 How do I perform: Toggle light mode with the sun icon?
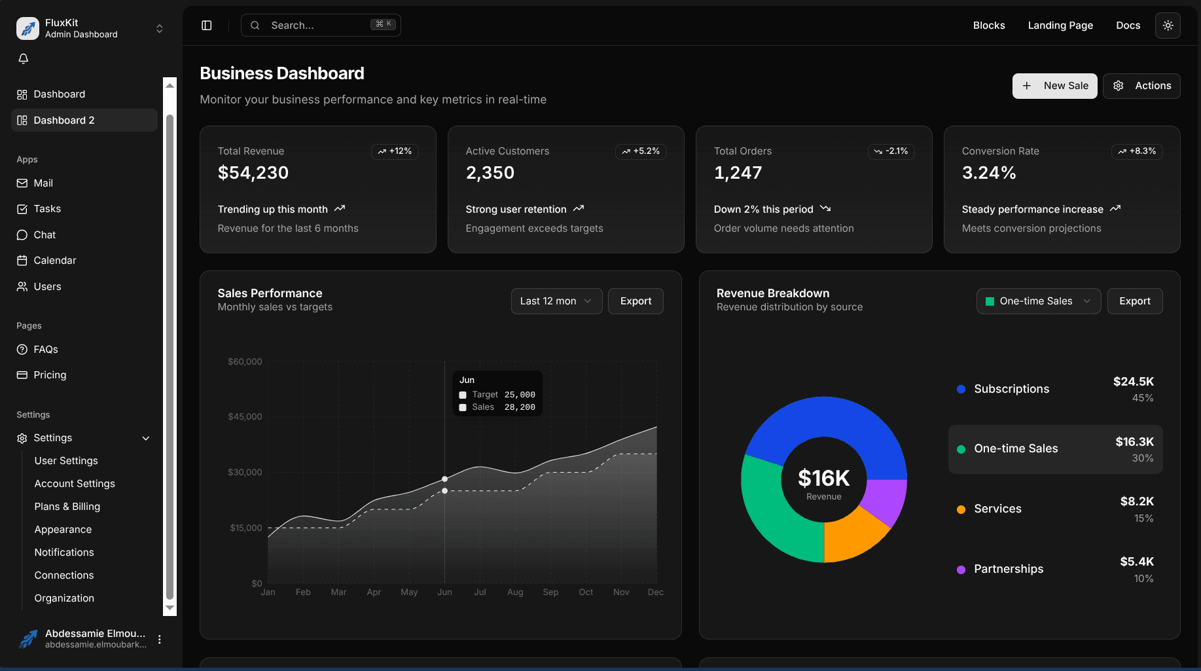pos(1168,25)
